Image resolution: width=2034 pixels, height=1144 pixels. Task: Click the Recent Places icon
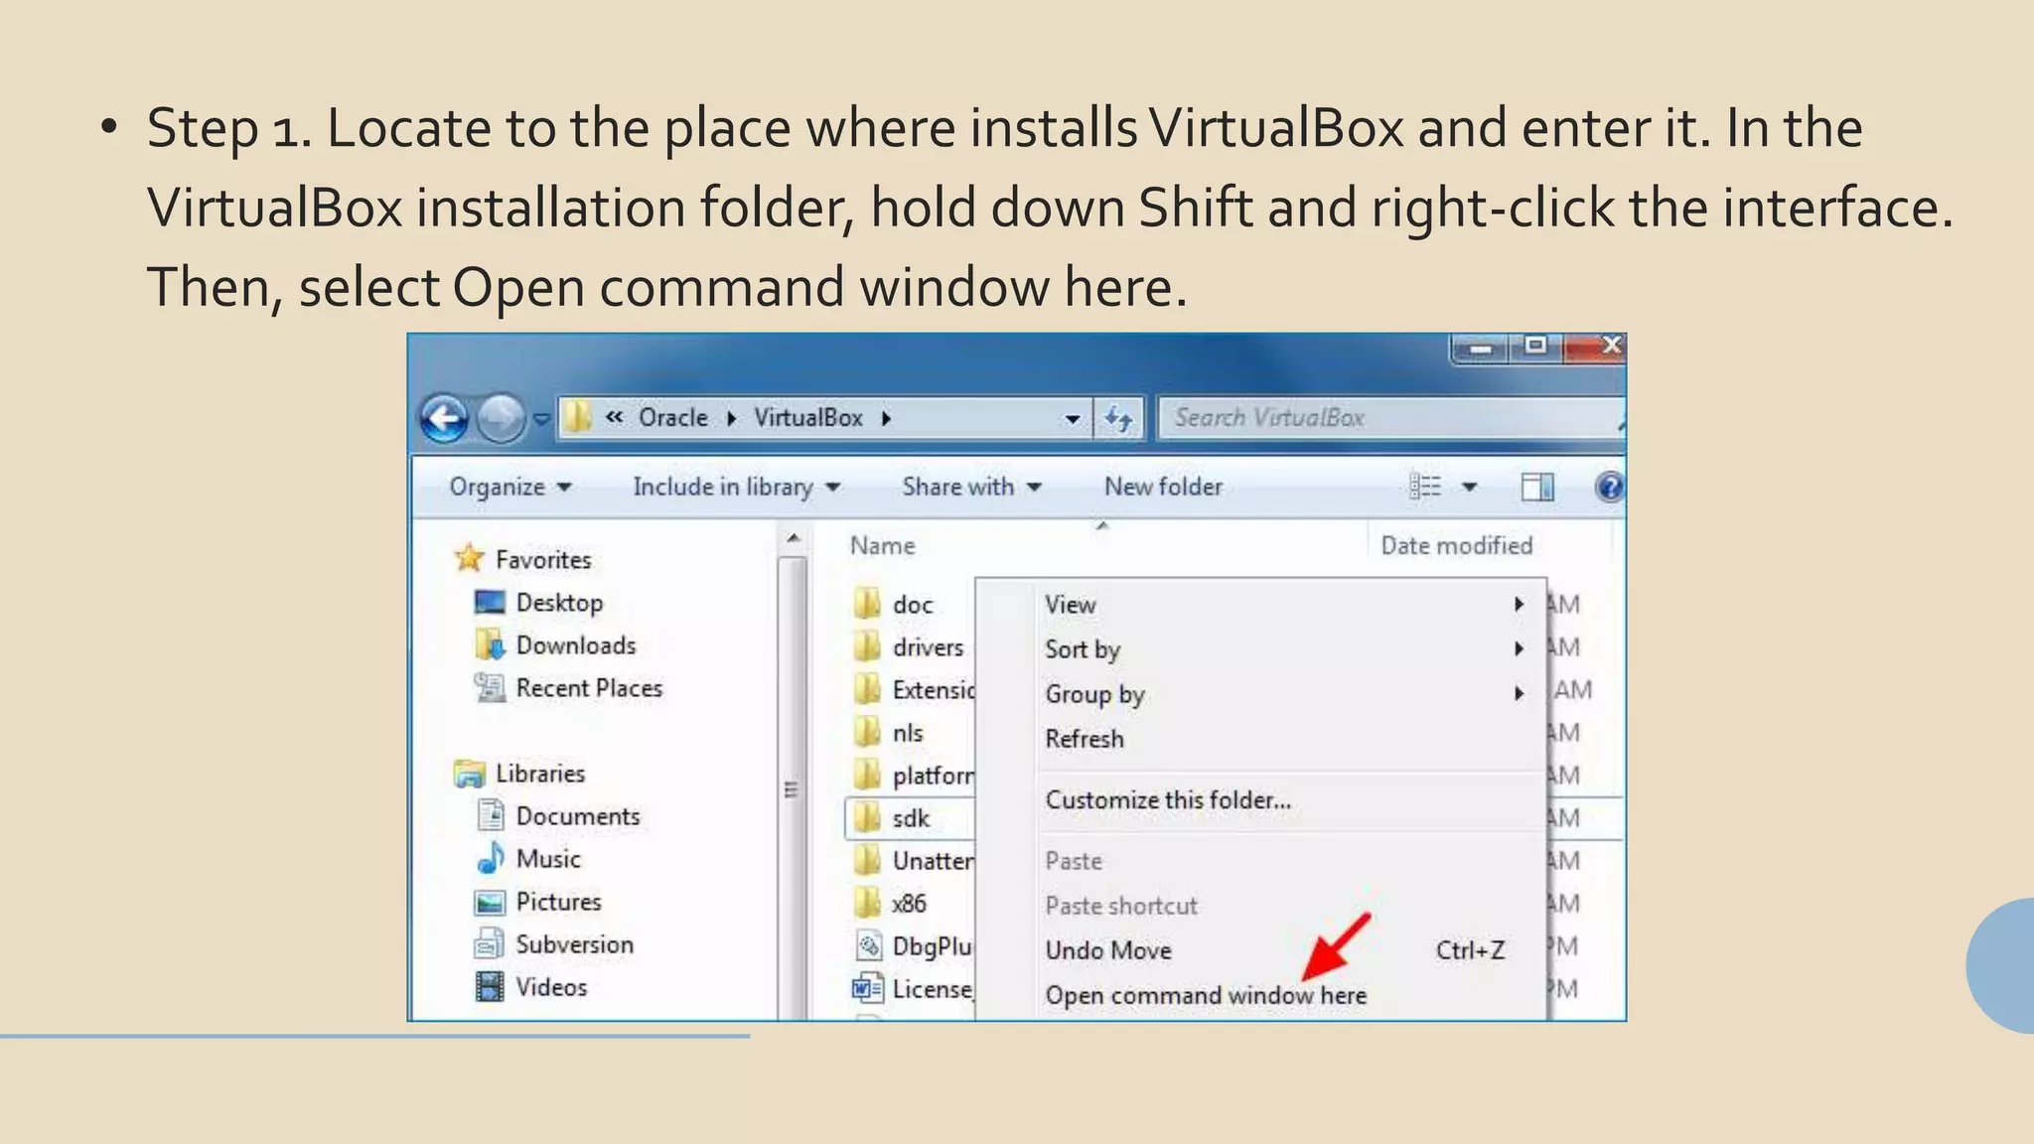tap(490, 687)
